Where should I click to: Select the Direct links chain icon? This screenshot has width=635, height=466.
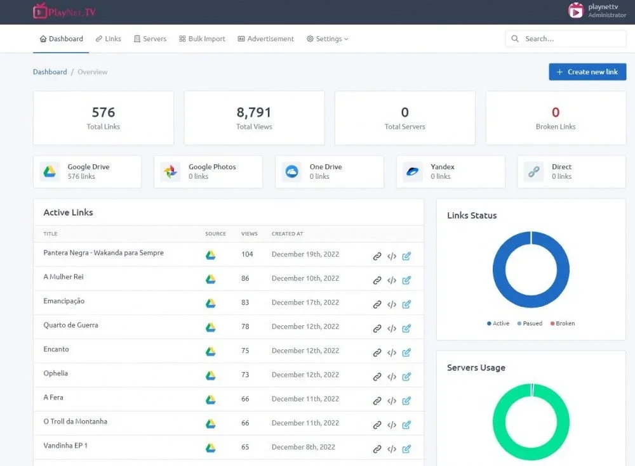pos(534,172)
